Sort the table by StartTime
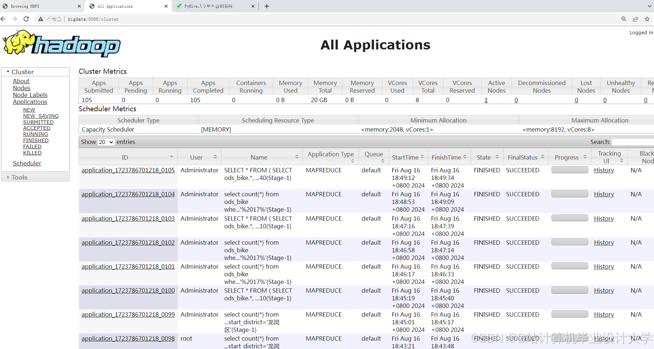This screenshot has height=349, width=654. [405, 157]
